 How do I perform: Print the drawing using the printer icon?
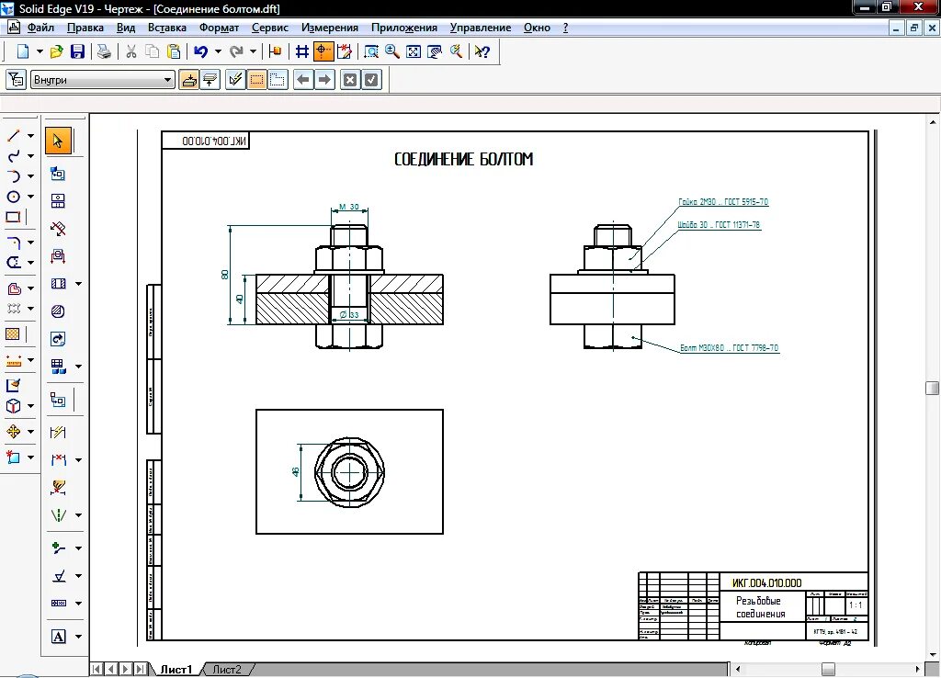pyautogui.click(x=104, y=51)
